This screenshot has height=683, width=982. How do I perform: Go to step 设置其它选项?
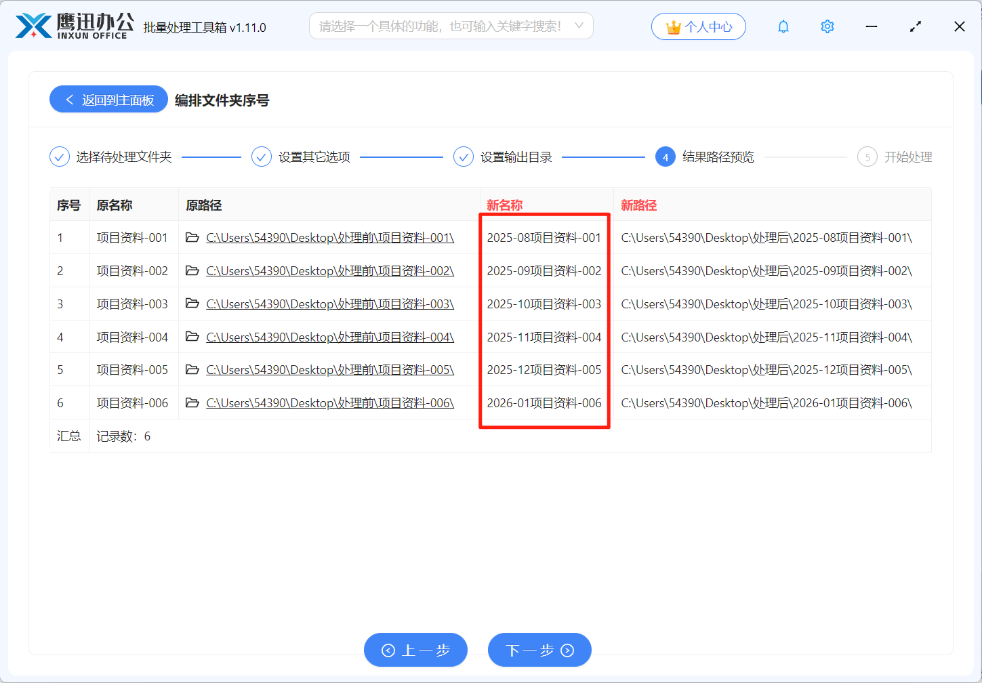point(300,157)
